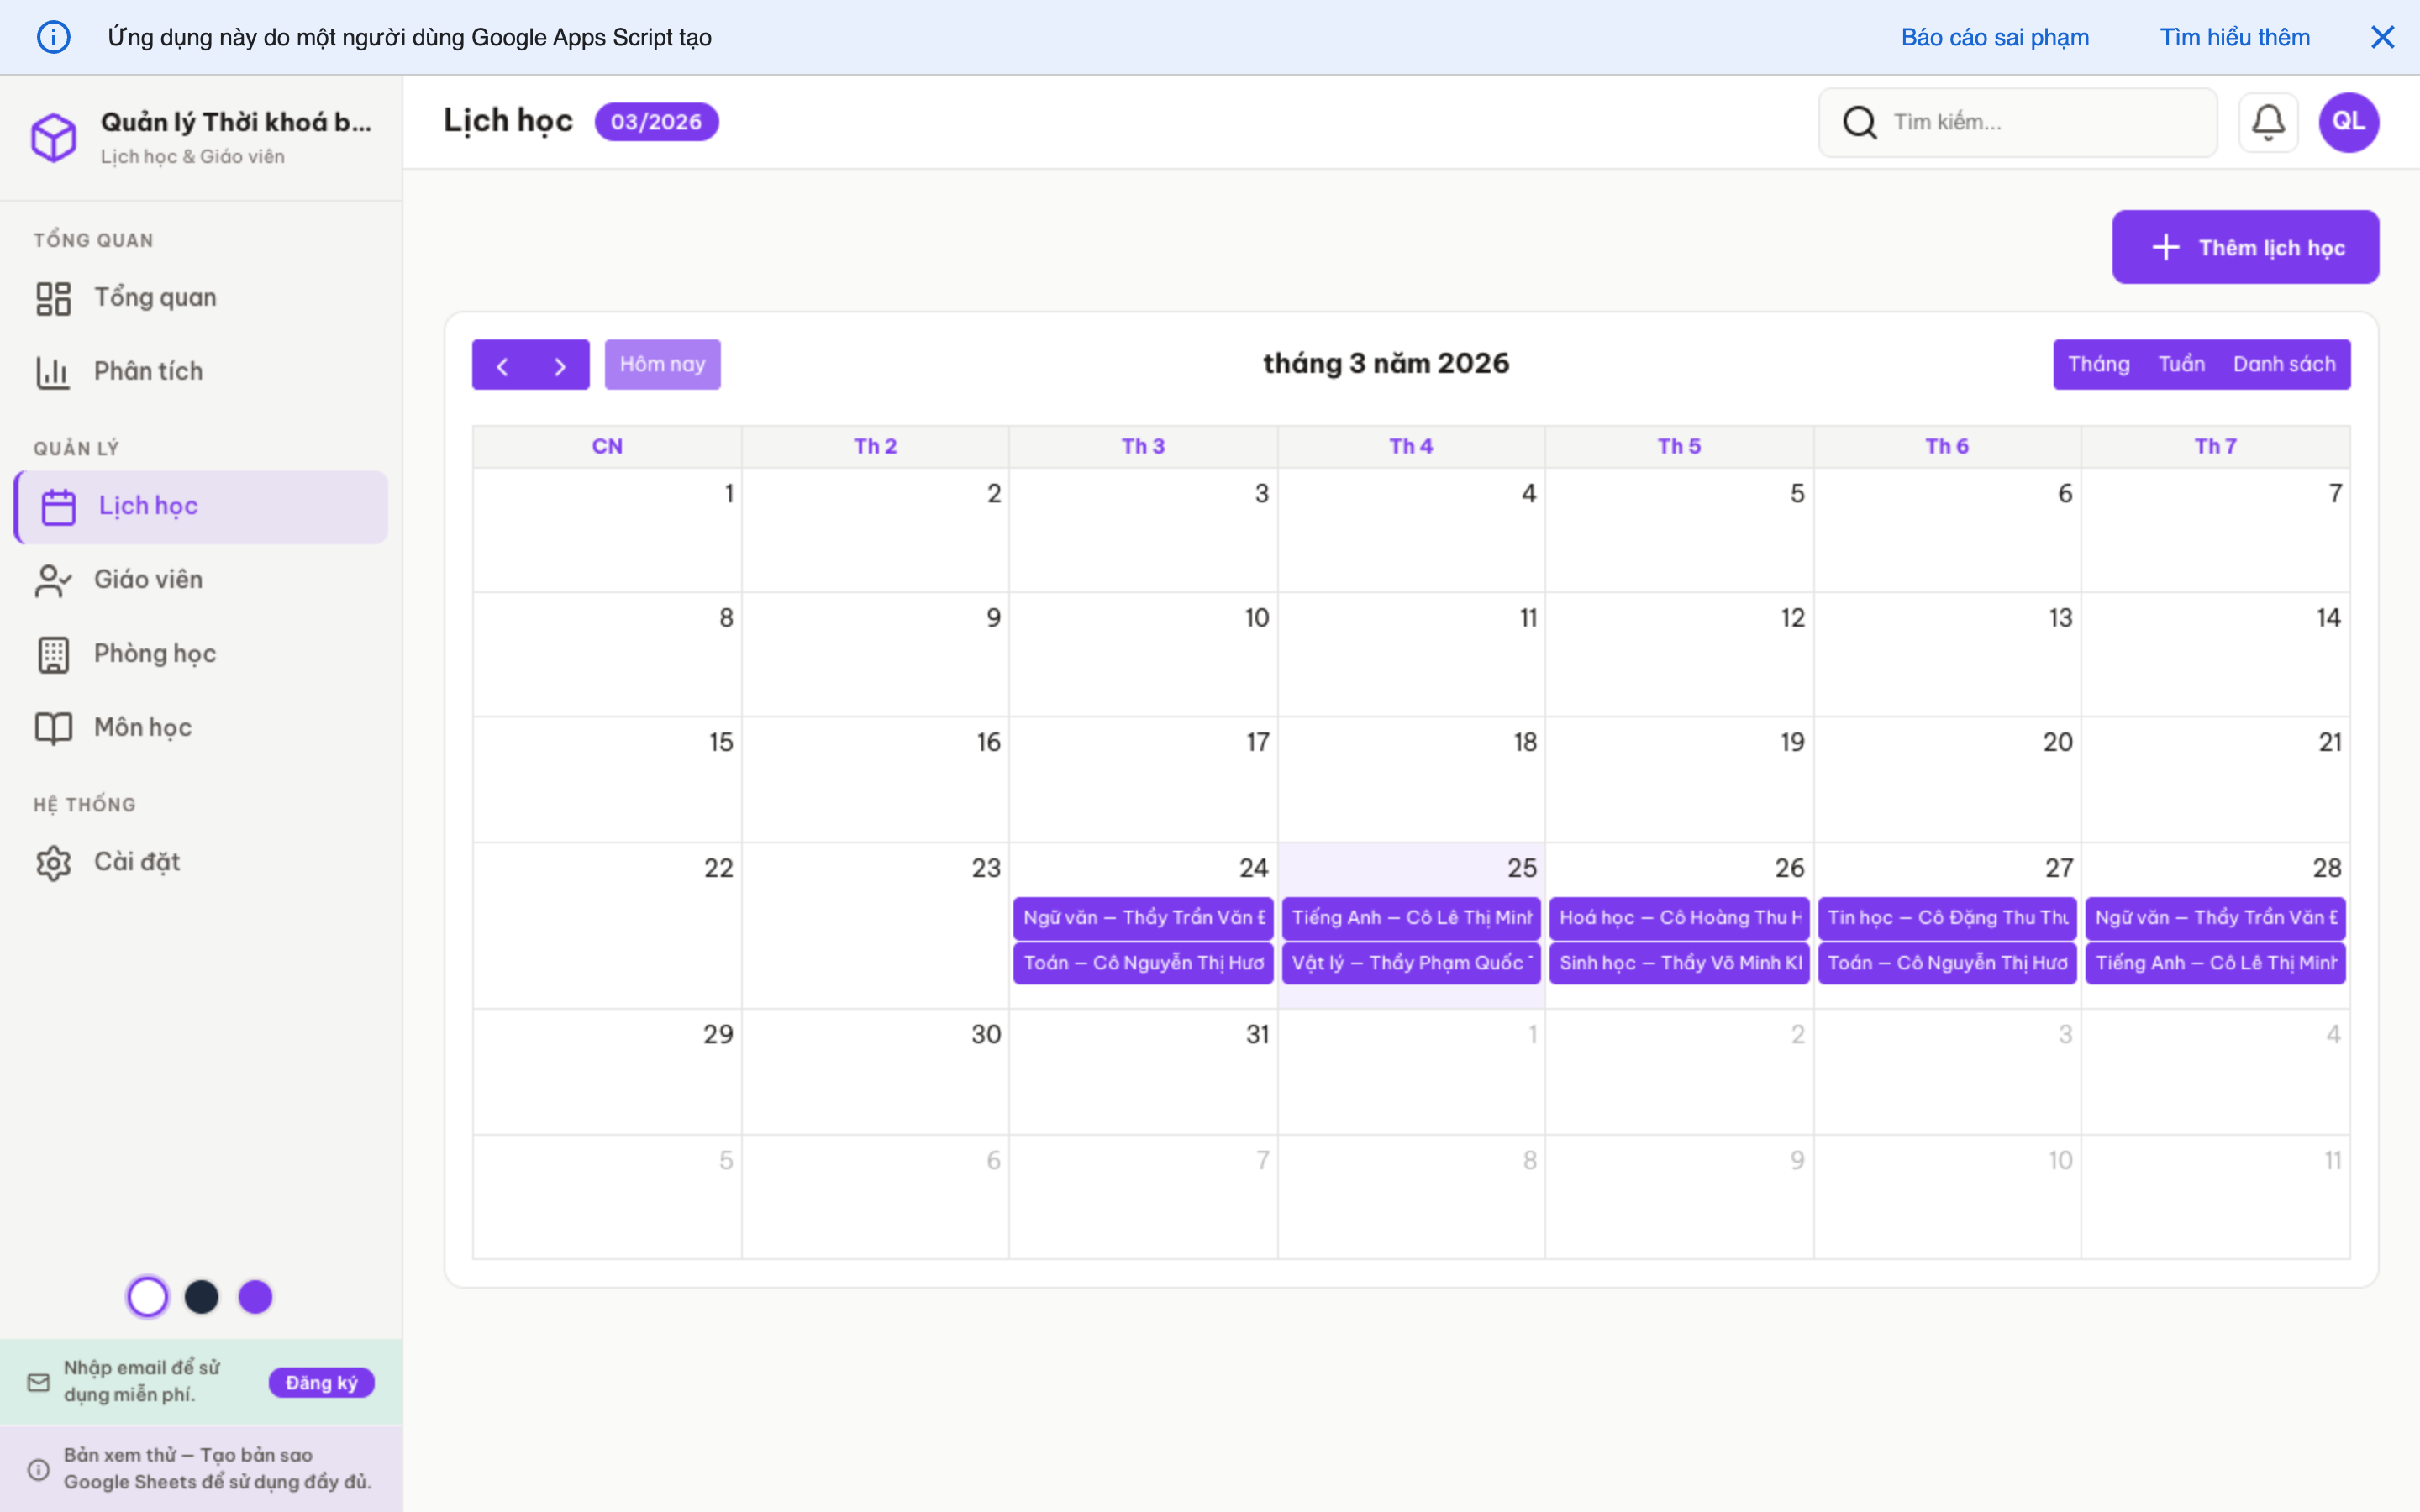Open the 03/2026 month badge

click(x=657, y=121)
